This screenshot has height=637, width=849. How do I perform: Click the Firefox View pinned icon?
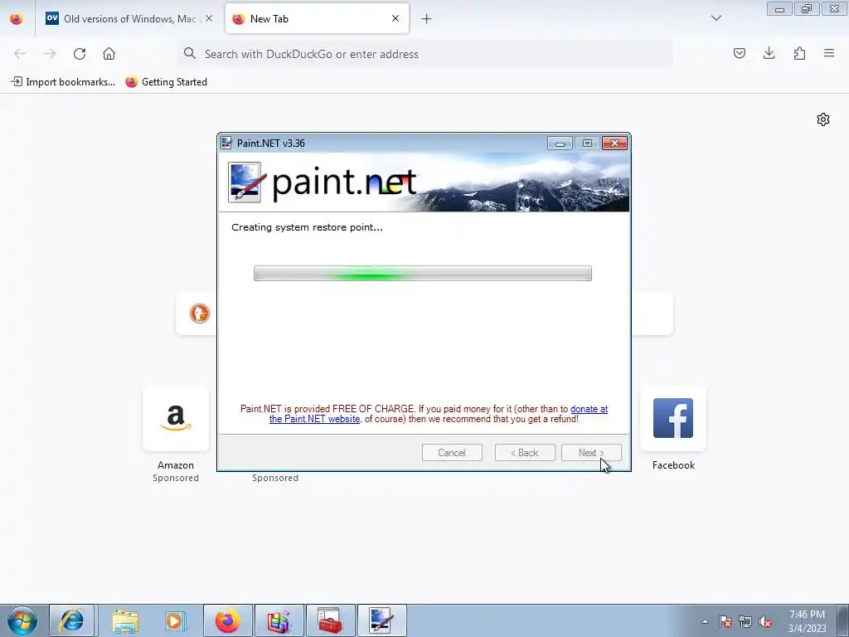[x=17, y=18]
